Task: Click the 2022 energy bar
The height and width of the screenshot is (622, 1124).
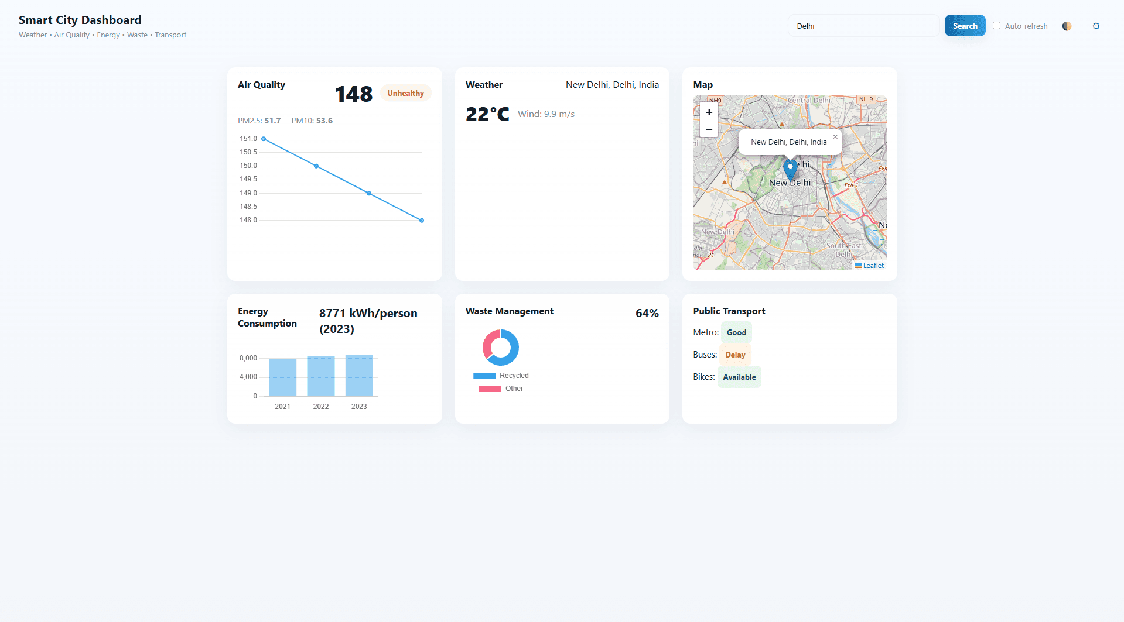Action: tap(321, 376)
